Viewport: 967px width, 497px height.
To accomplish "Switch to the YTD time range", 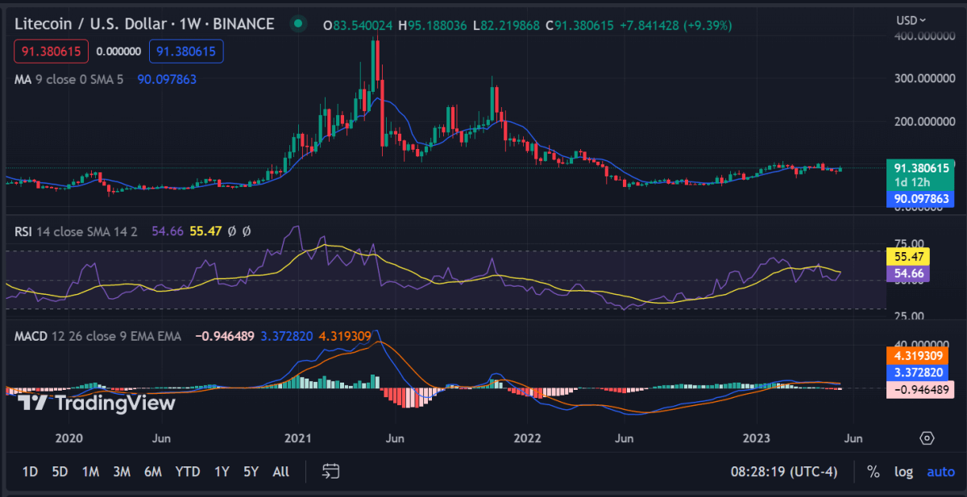I will (x=188, y=472).
